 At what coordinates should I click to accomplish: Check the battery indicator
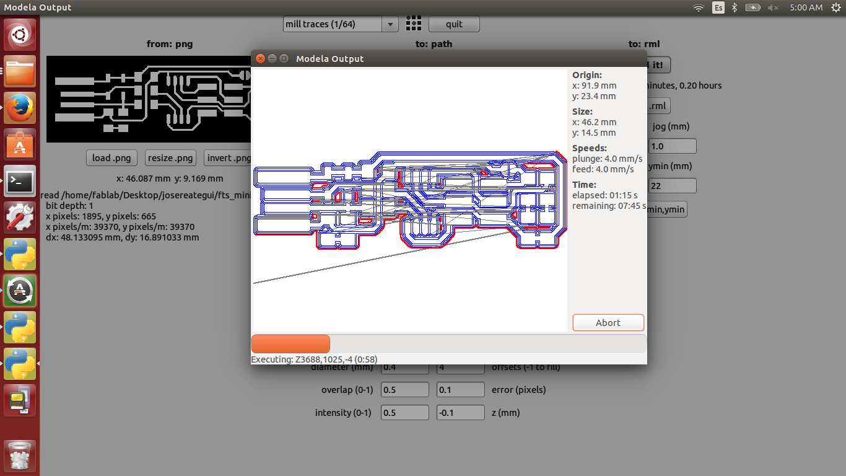(752, 7)
